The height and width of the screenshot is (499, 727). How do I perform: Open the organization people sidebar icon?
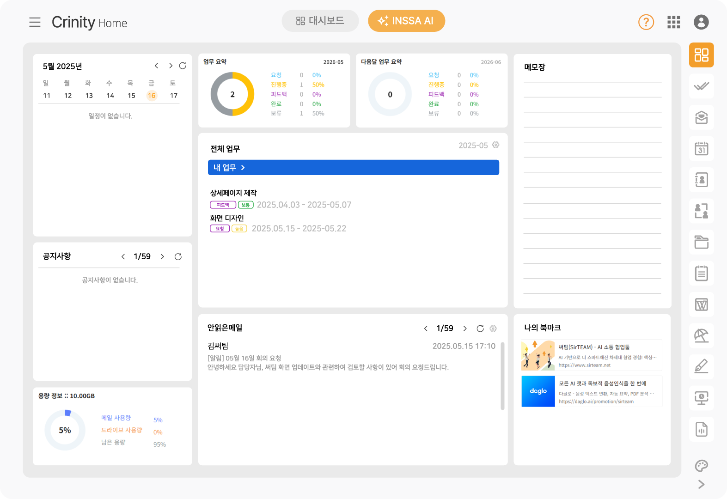(701, 211)
